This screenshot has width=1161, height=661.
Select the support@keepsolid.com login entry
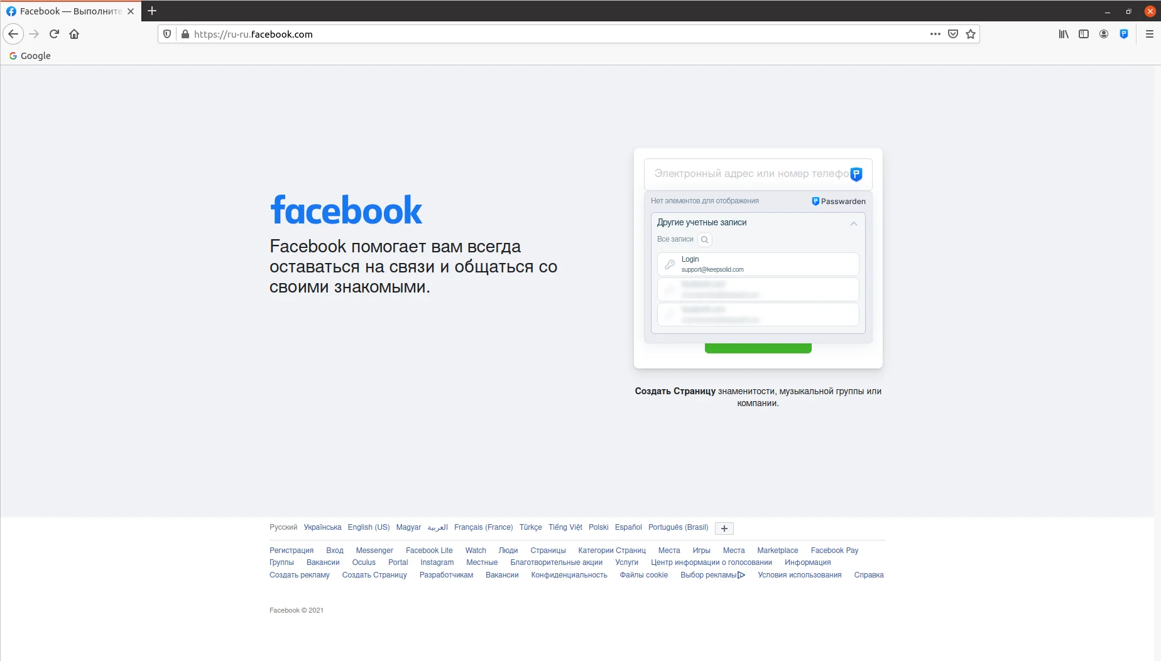click(758, 264)
